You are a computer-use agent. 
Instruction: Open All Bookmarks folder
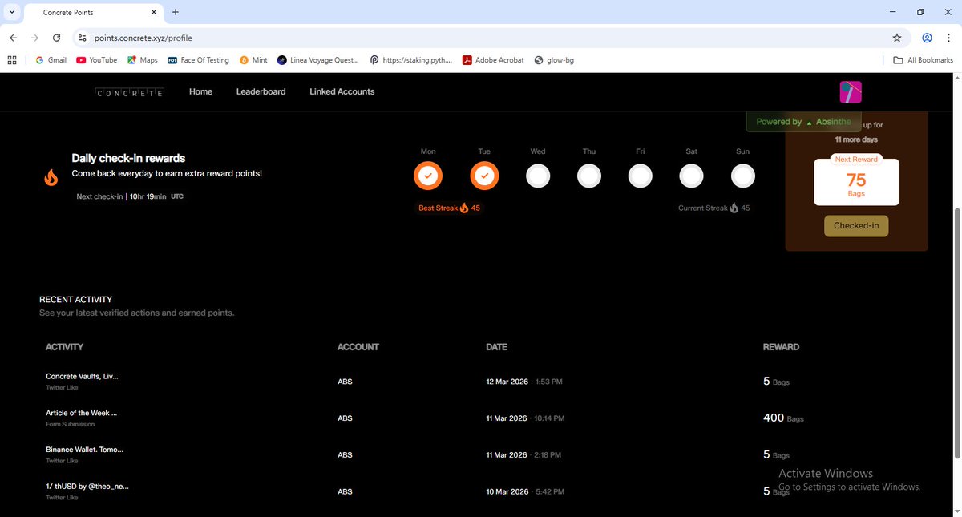coord(923,60)
